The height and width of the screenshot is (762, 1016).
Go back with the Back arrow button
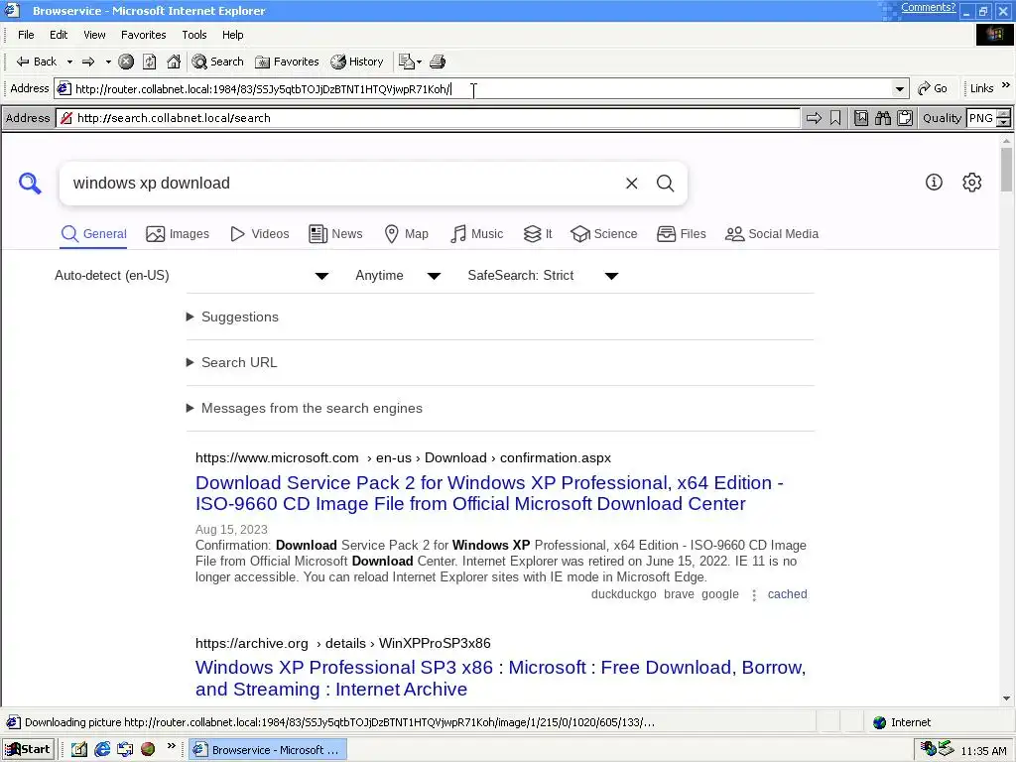click(36, 62)
